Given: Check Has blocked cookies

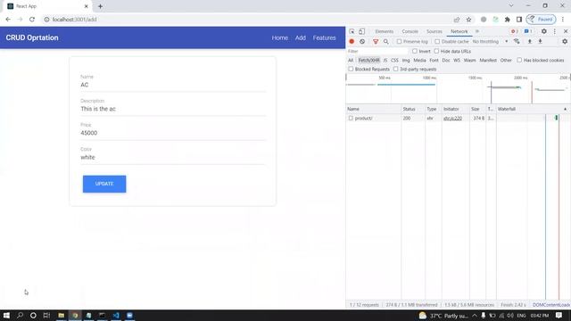Looking at the screenshot, I should (x=519, y=60).
